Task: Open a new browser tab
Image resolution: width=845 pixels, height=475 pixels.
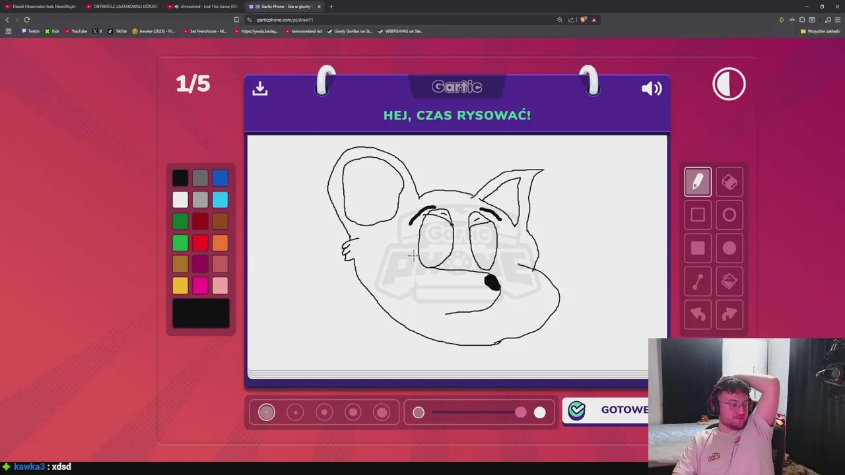Action: [331, 7]
